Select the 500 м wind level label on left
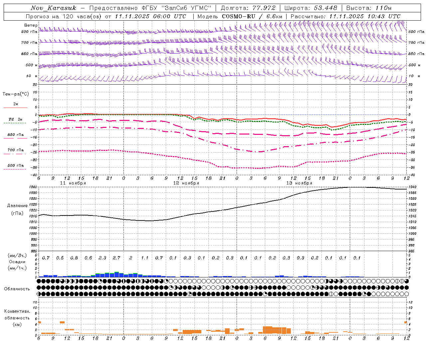Screen dimensions: 426x341 point(32,65)
